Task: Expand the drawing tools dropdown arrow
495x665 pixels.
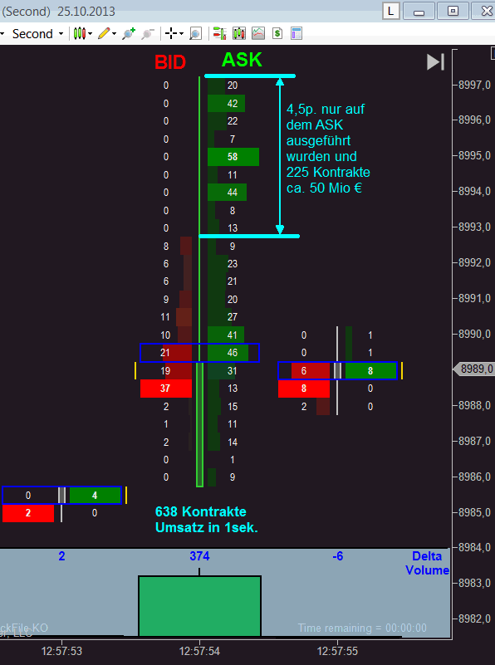Action: [x=114, y=34]
